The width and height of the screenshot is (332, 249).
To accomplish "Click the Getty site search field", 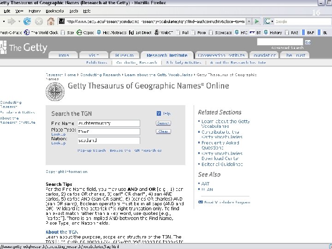I will [x=280, y=41].
